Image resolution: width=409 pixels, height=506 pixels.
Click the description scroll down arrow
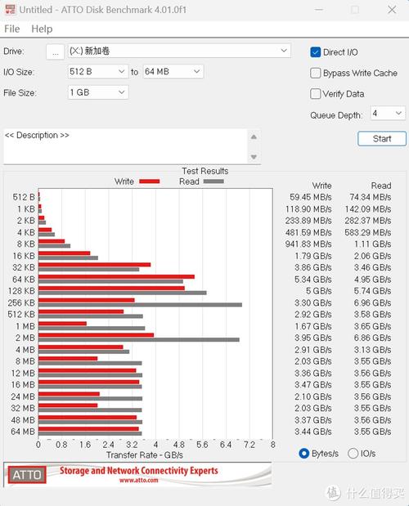[x=254, y=157]
